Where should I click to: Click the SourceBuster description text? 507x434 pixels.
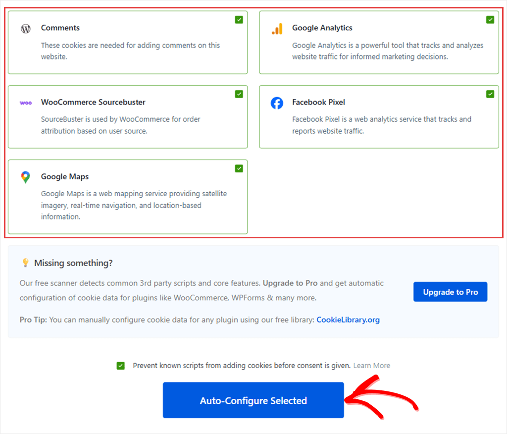(x=121, y=125)
